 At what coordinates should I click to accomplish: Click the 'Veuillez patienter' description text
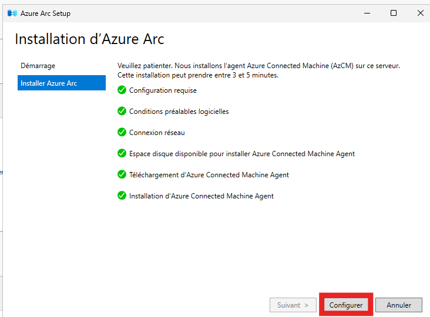(258, 70)
